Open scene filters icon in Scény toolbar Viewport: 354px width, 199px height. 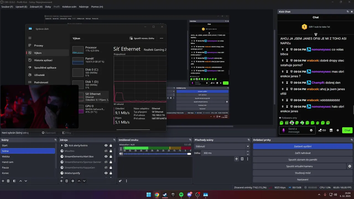coord(14,181)
